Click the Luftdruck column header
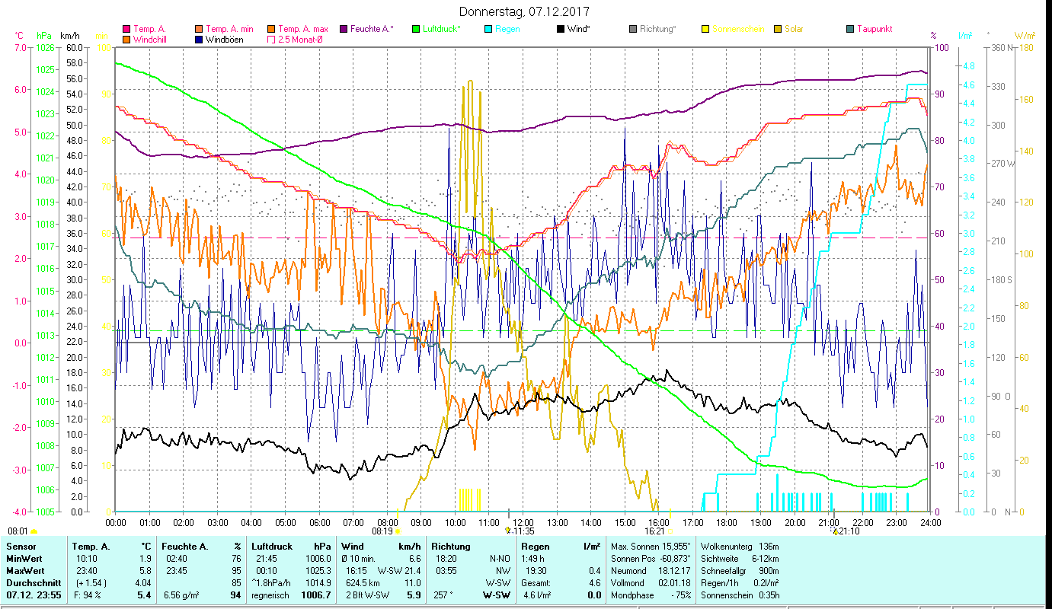Image resolution: width=1052 pixels, height=609 pixels. click(x=273, y=547)
